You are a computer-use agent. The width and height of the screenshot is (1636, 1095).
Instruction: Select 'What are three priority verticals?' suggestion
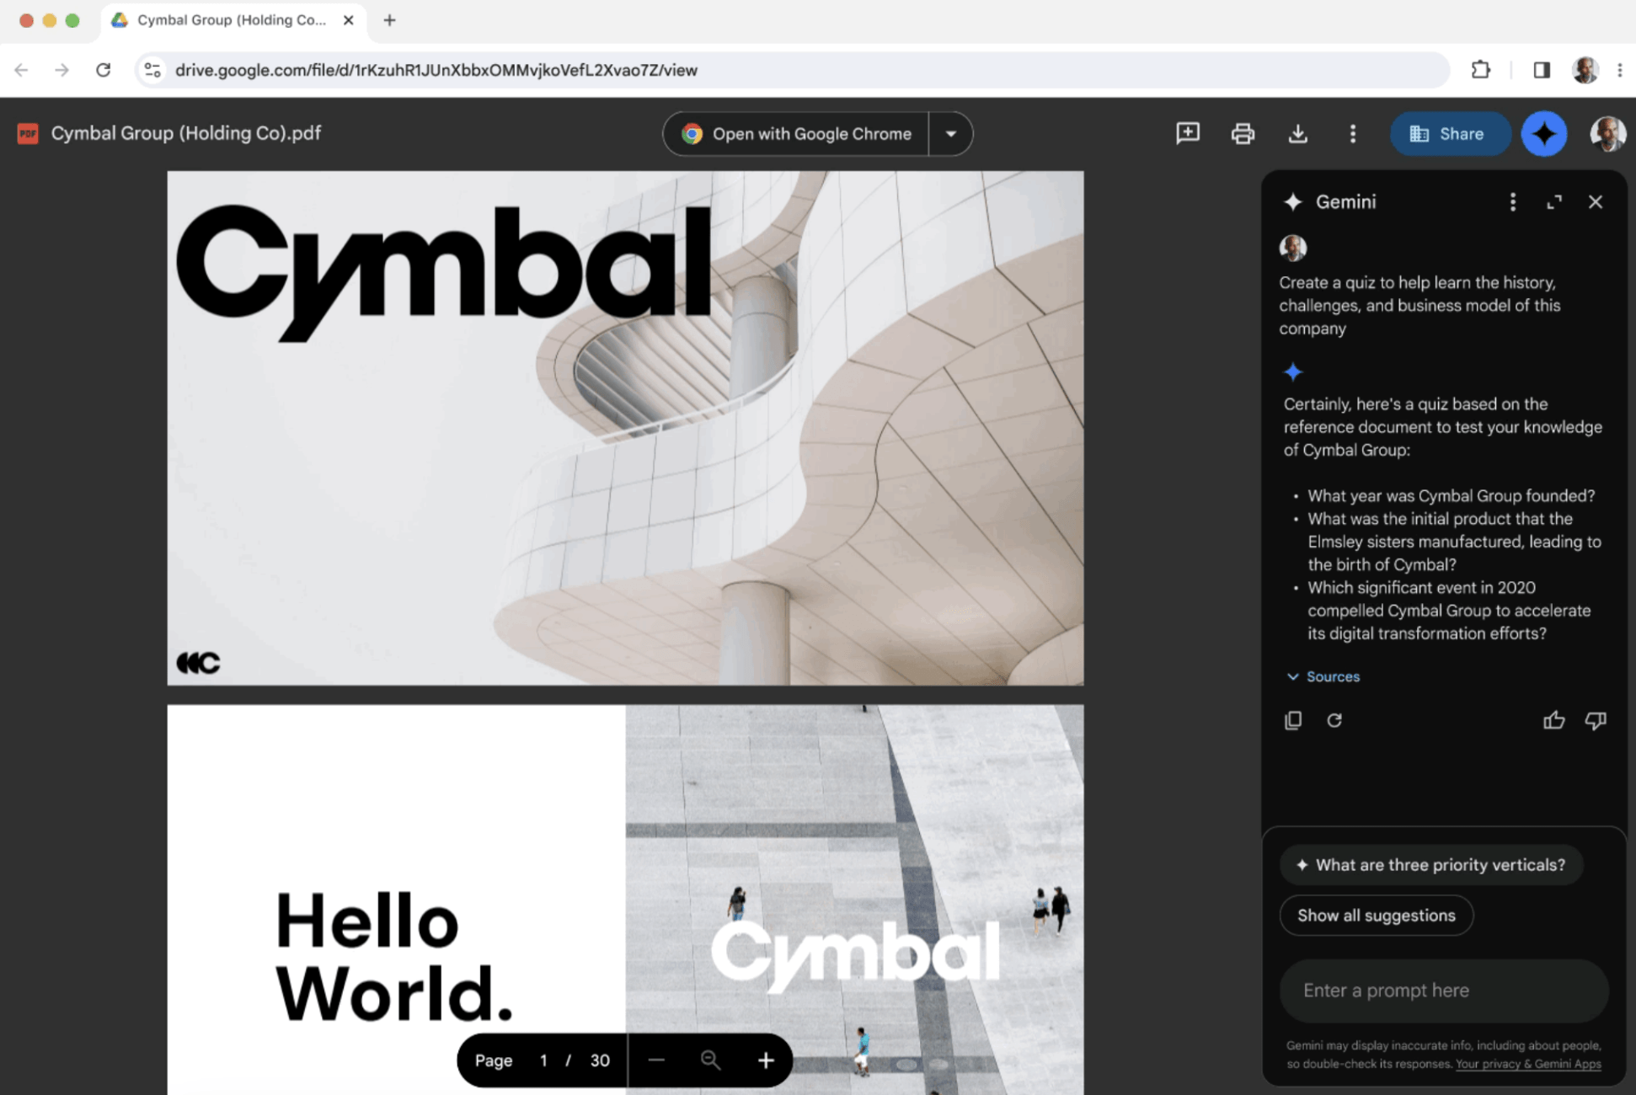[1431, 865]
